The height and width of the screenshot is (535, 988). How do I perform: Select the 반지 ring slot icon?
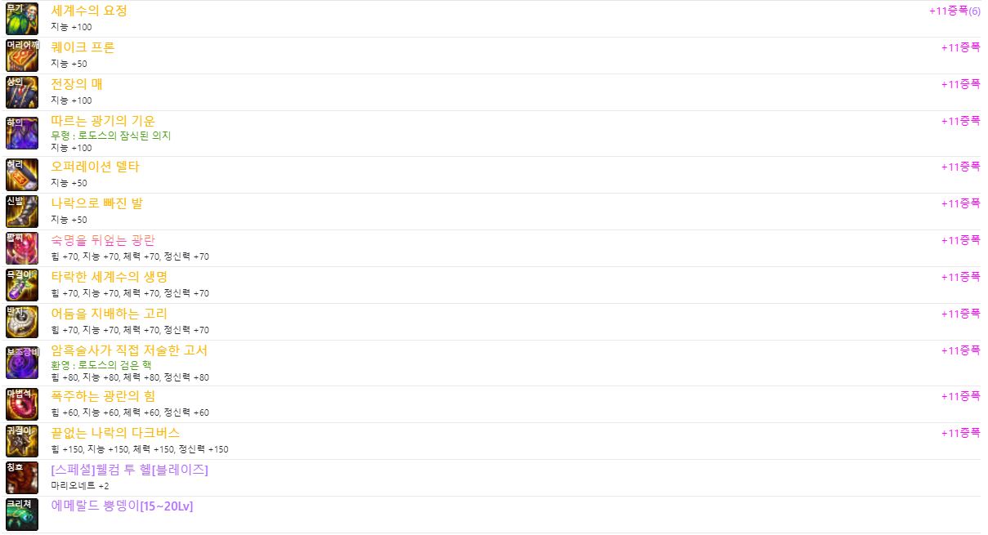click(22, 322)
